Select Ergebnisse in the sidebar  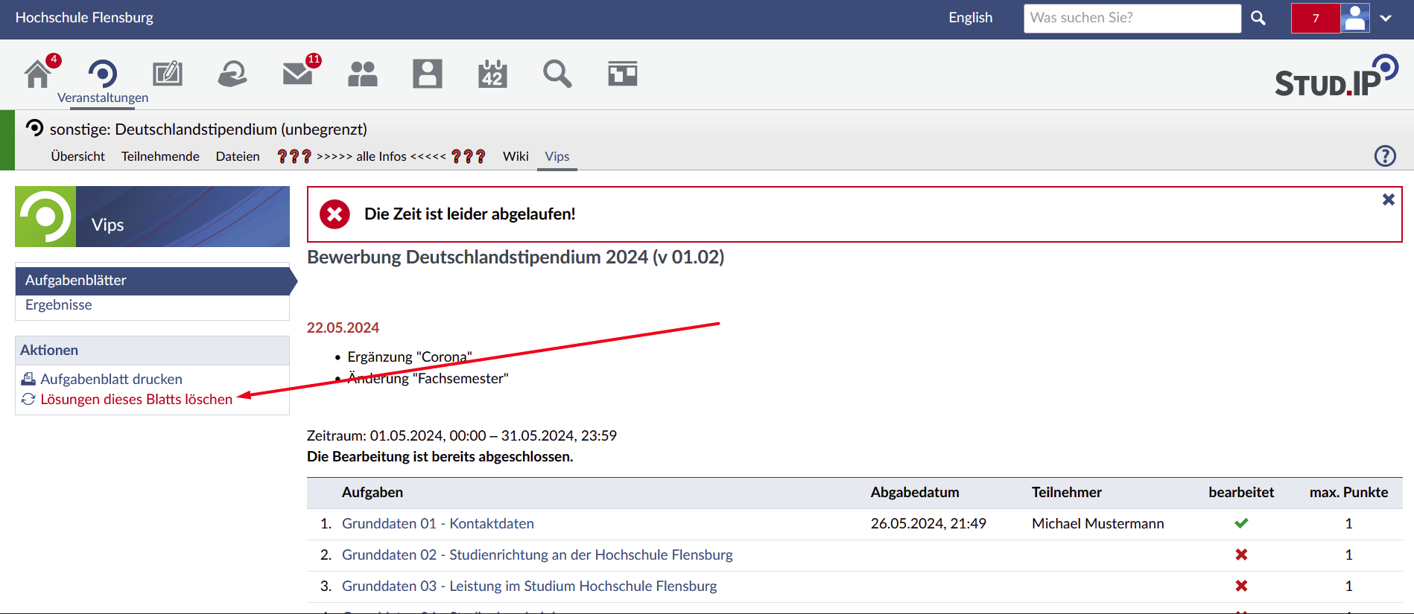pyautogui.click(x=59, y=305)
